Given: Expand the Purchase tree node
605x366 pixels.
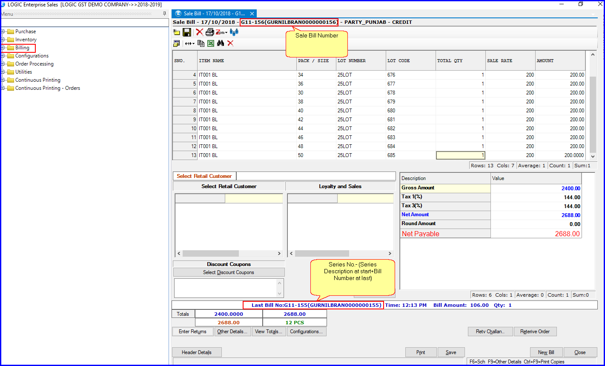Looking at the screenshot, I should (3, 31).
